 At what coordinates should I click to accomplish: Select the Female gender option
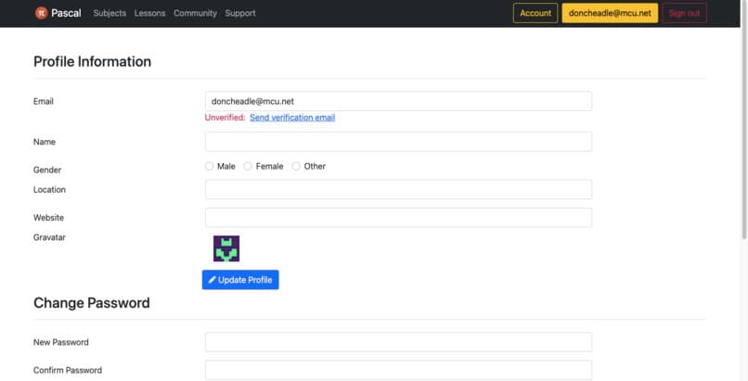[x=248, y=167]
